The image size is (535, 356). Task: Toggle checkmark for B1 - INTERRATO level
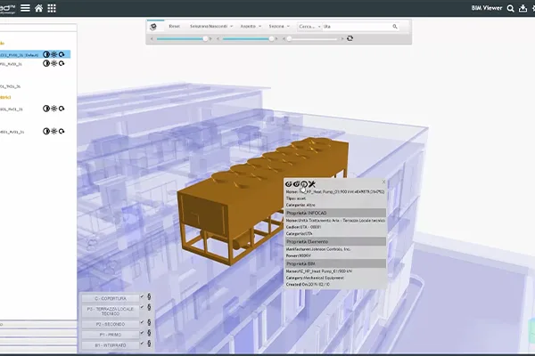143,343
